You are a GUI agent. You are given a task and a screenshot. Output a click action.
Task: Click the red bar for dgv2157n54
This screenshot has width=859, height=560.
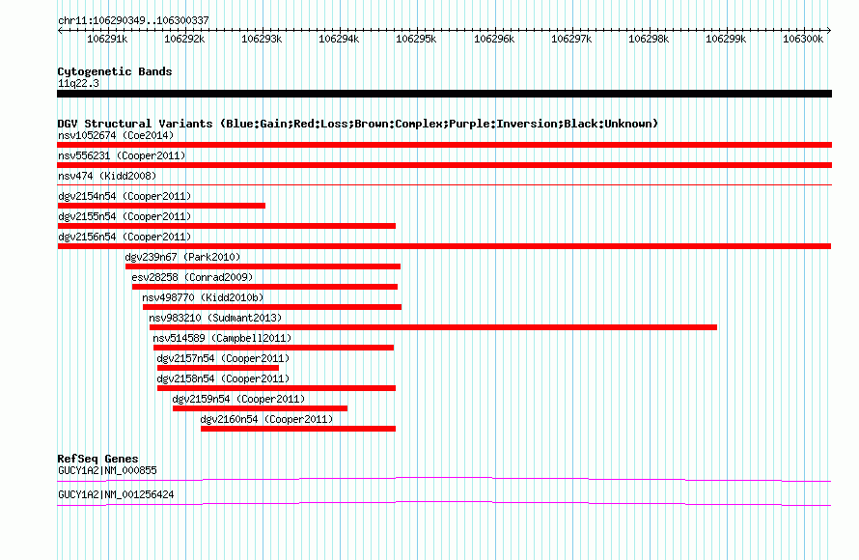(218, 368)
